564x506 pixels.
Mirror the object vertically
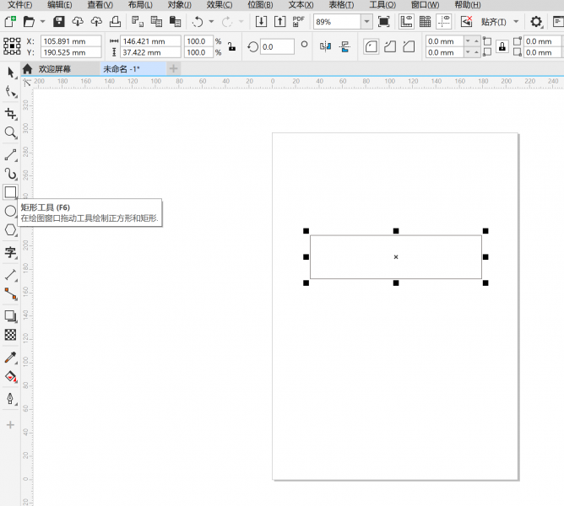click(x=344, y=46)
